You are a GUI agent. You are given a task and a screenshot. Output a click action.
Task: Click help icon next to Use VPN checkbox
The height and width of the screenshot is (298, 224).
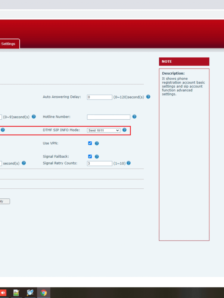point(97,143)
